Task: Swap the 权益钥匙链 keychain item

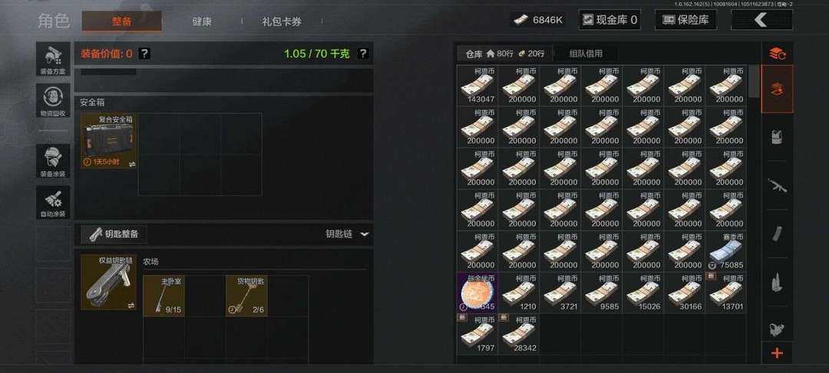Action: tap(131, 305)
